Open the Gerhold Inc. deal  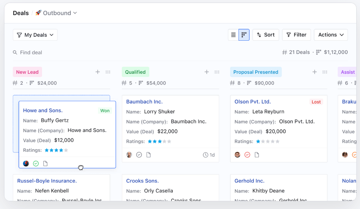[250, 181]
